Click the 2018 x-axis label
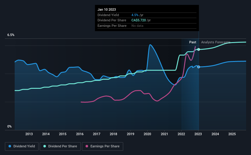Screen dimensions: 251x155 113,134
